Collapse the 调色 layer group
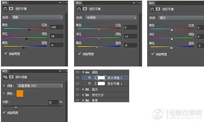The height and width of the screenshot is (122, 204). click(x=83, y=72)
